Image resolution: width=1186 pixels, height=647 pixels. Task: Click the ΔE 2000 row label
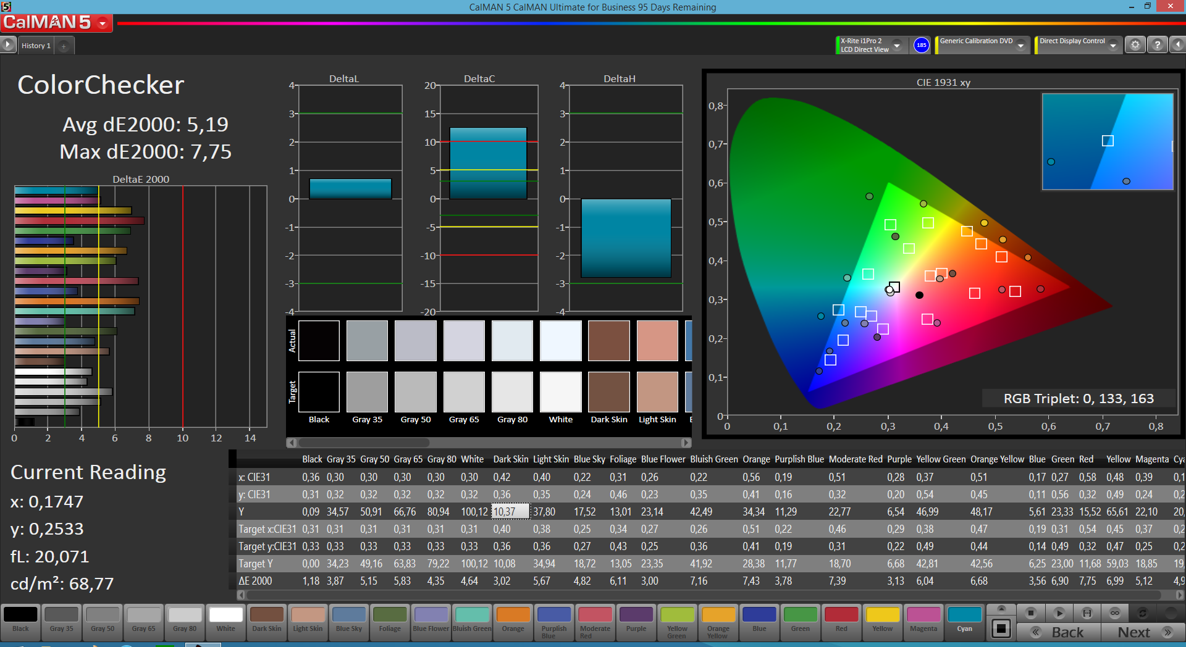(255, 581)
